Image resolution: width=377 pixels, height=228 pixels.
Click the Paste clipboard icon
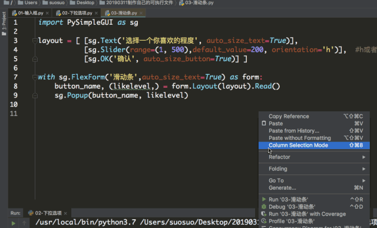(x=264, y=123)
